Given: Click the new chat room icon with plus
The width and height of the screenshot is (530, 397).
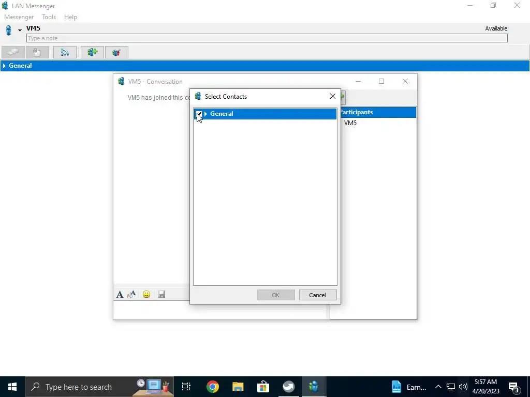Looking at the screenshot, I should point(92,52).
